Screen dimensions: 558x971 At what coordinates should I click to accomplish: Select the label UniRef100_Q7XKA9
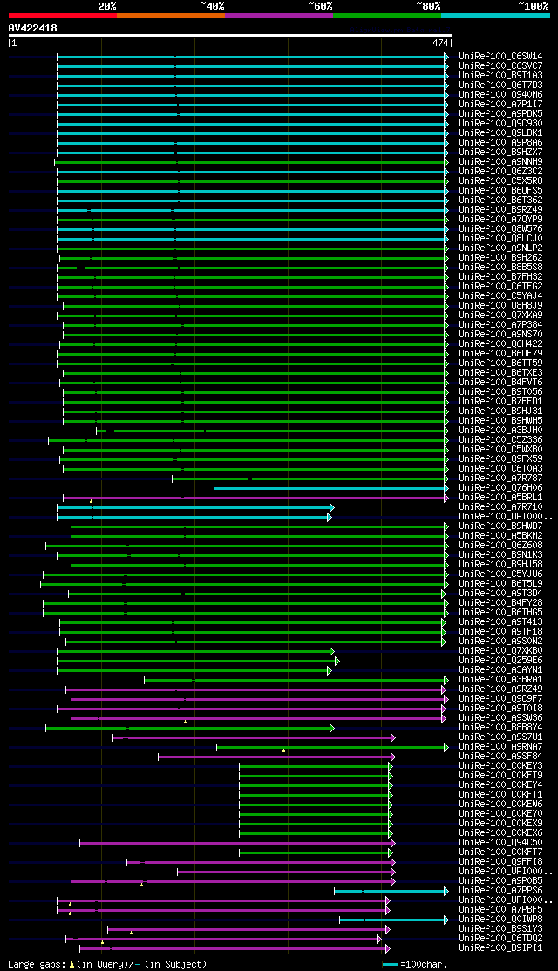tap(501, 316)
